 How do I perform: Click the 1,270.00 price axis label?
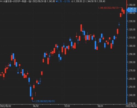[x=132, y=70]
